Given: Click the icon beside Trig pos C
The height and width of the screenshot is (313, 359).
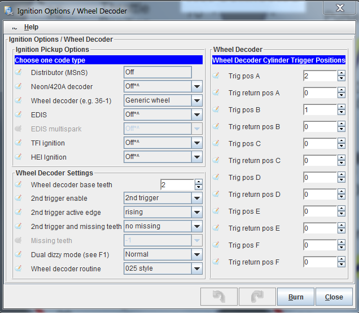Looking at the screenshot, I should [x=216, y=143].
